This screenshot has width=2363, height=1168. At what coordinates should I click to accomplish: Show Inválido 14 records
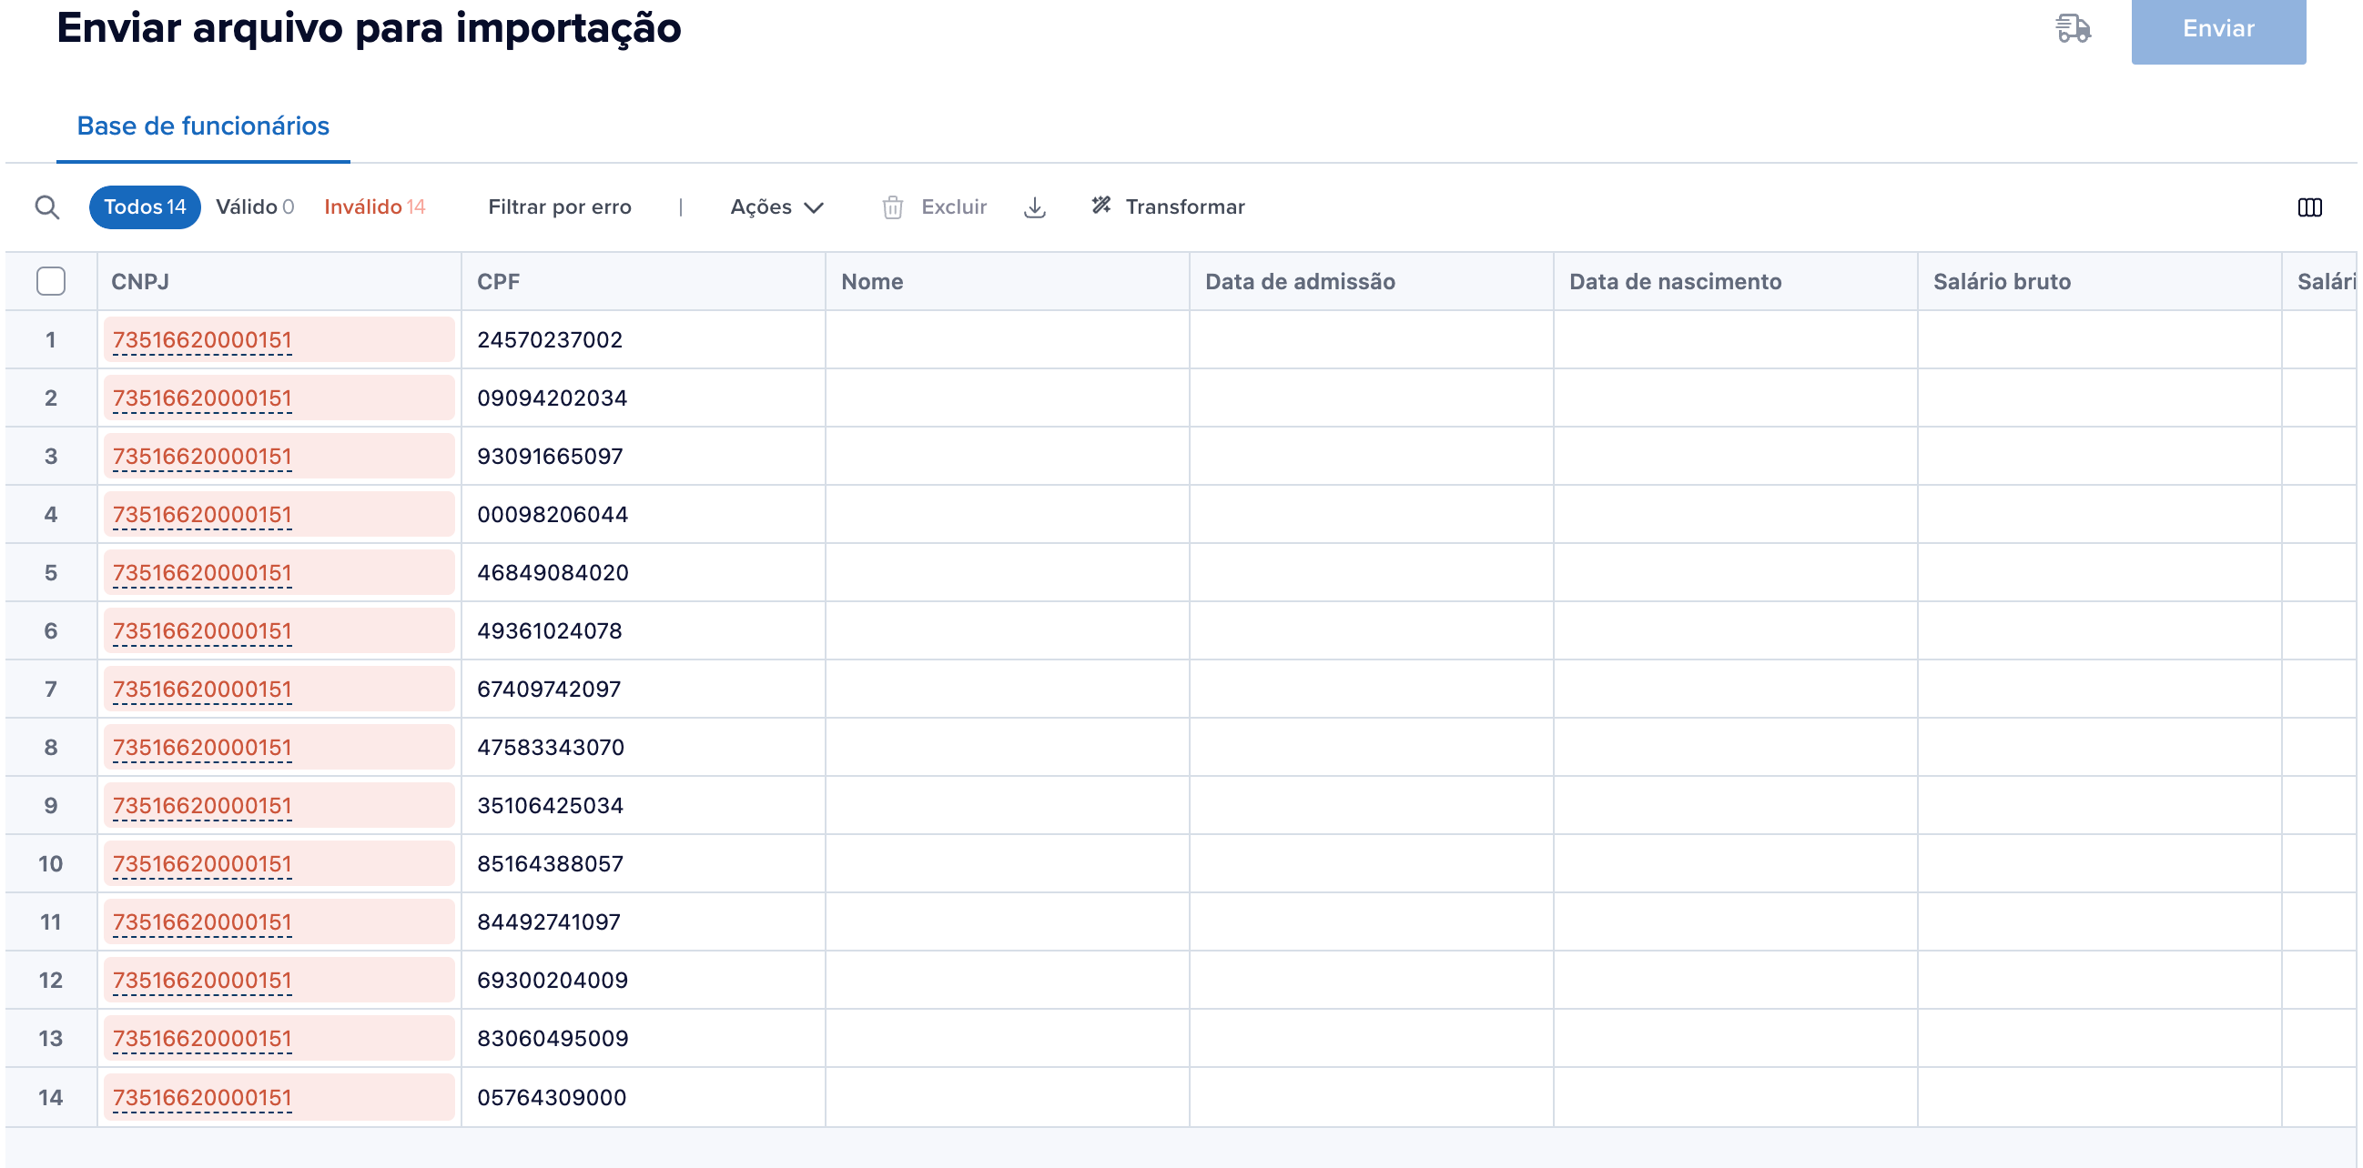coord(374,207)
